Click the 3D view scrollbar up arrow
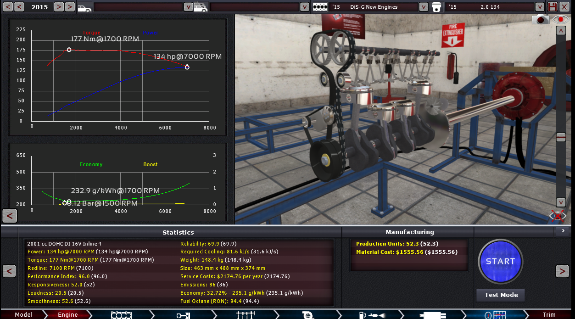 561,31
